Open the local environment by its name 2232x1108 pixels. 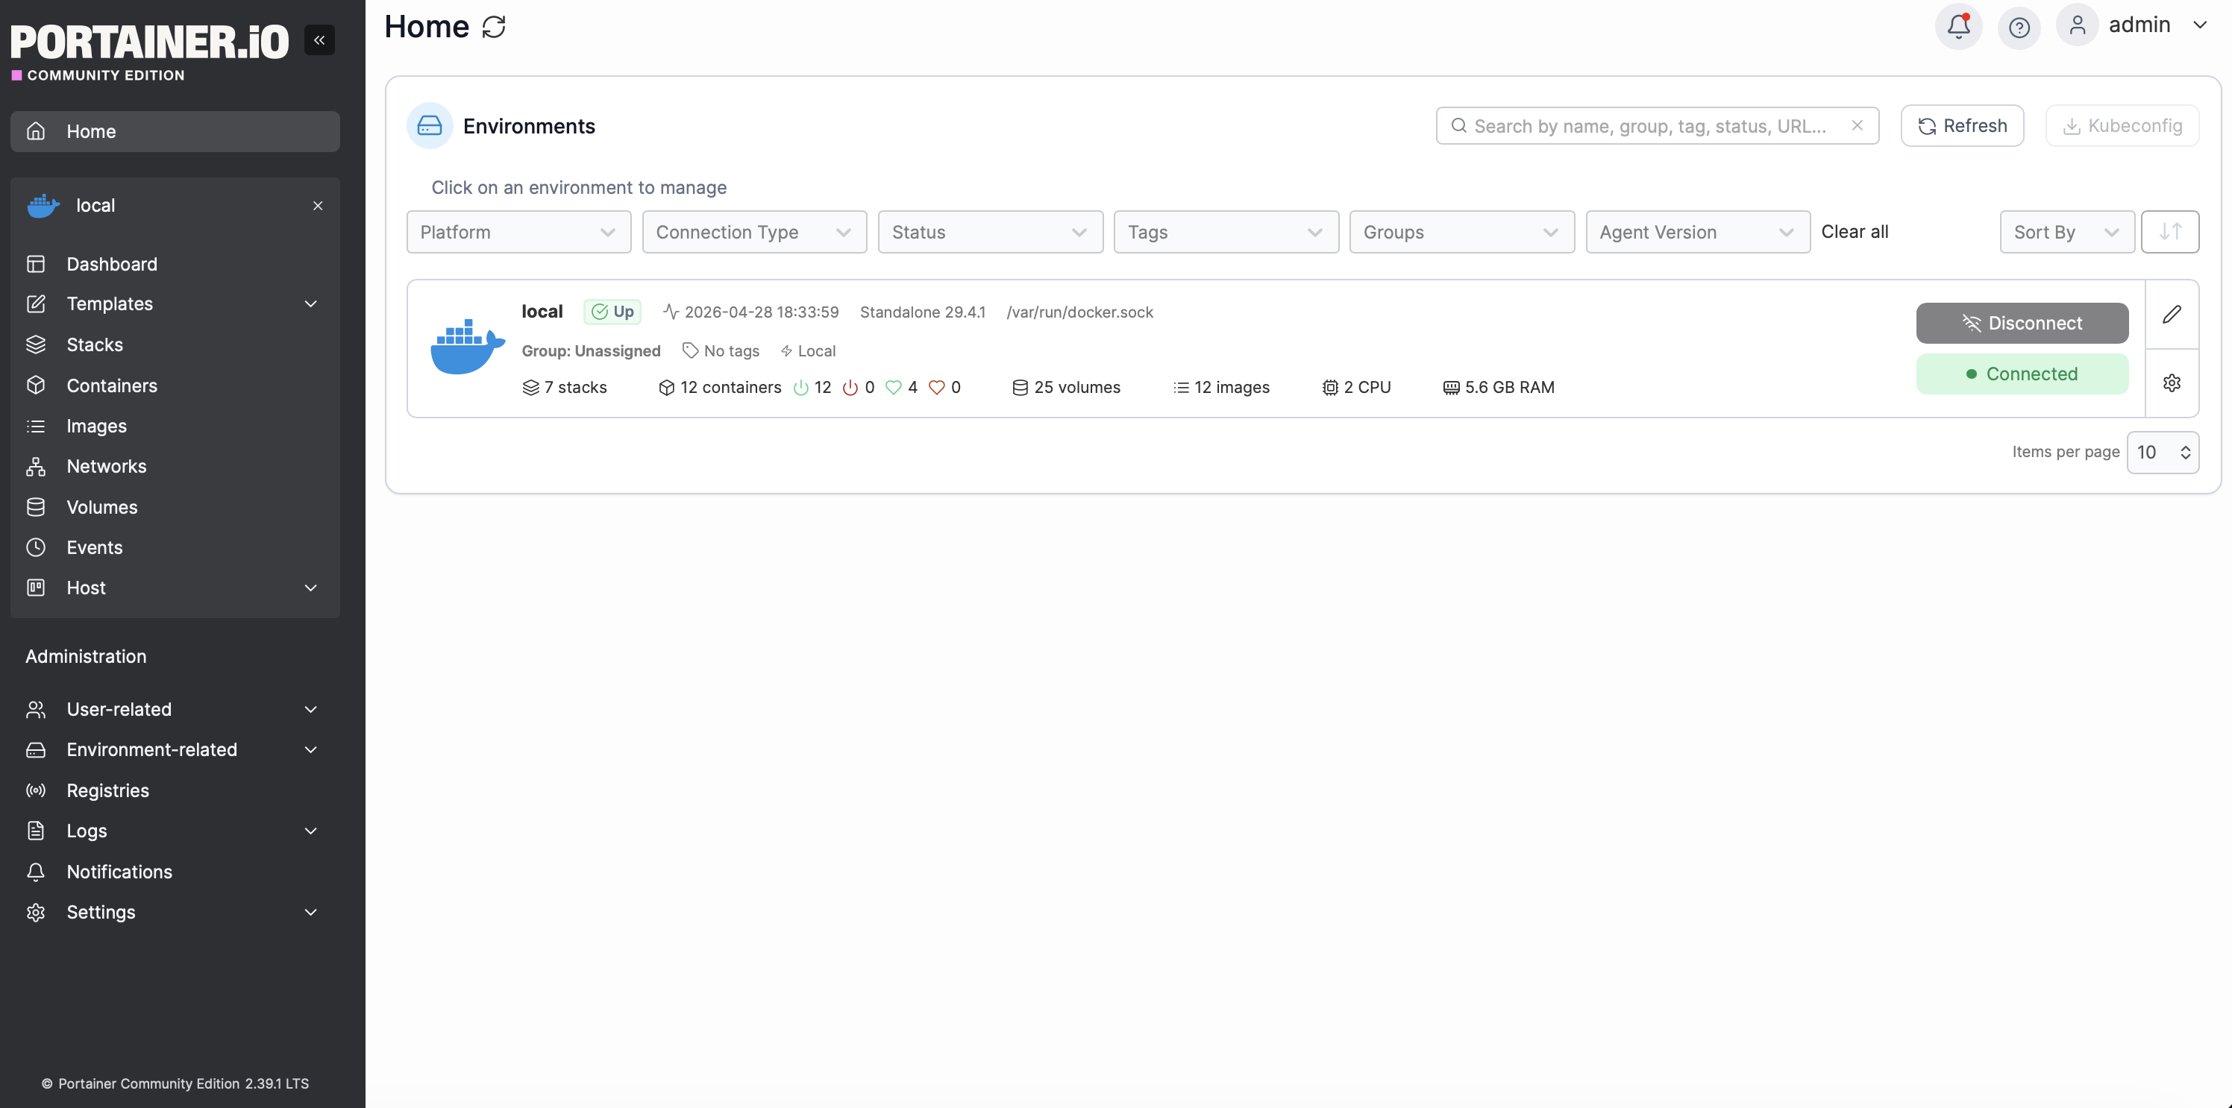click(542, 311)
